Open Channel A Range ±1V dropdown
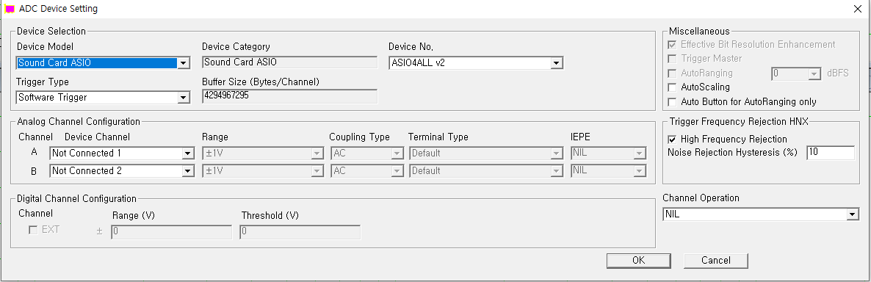The image size is (871, 282). (263, 153)
